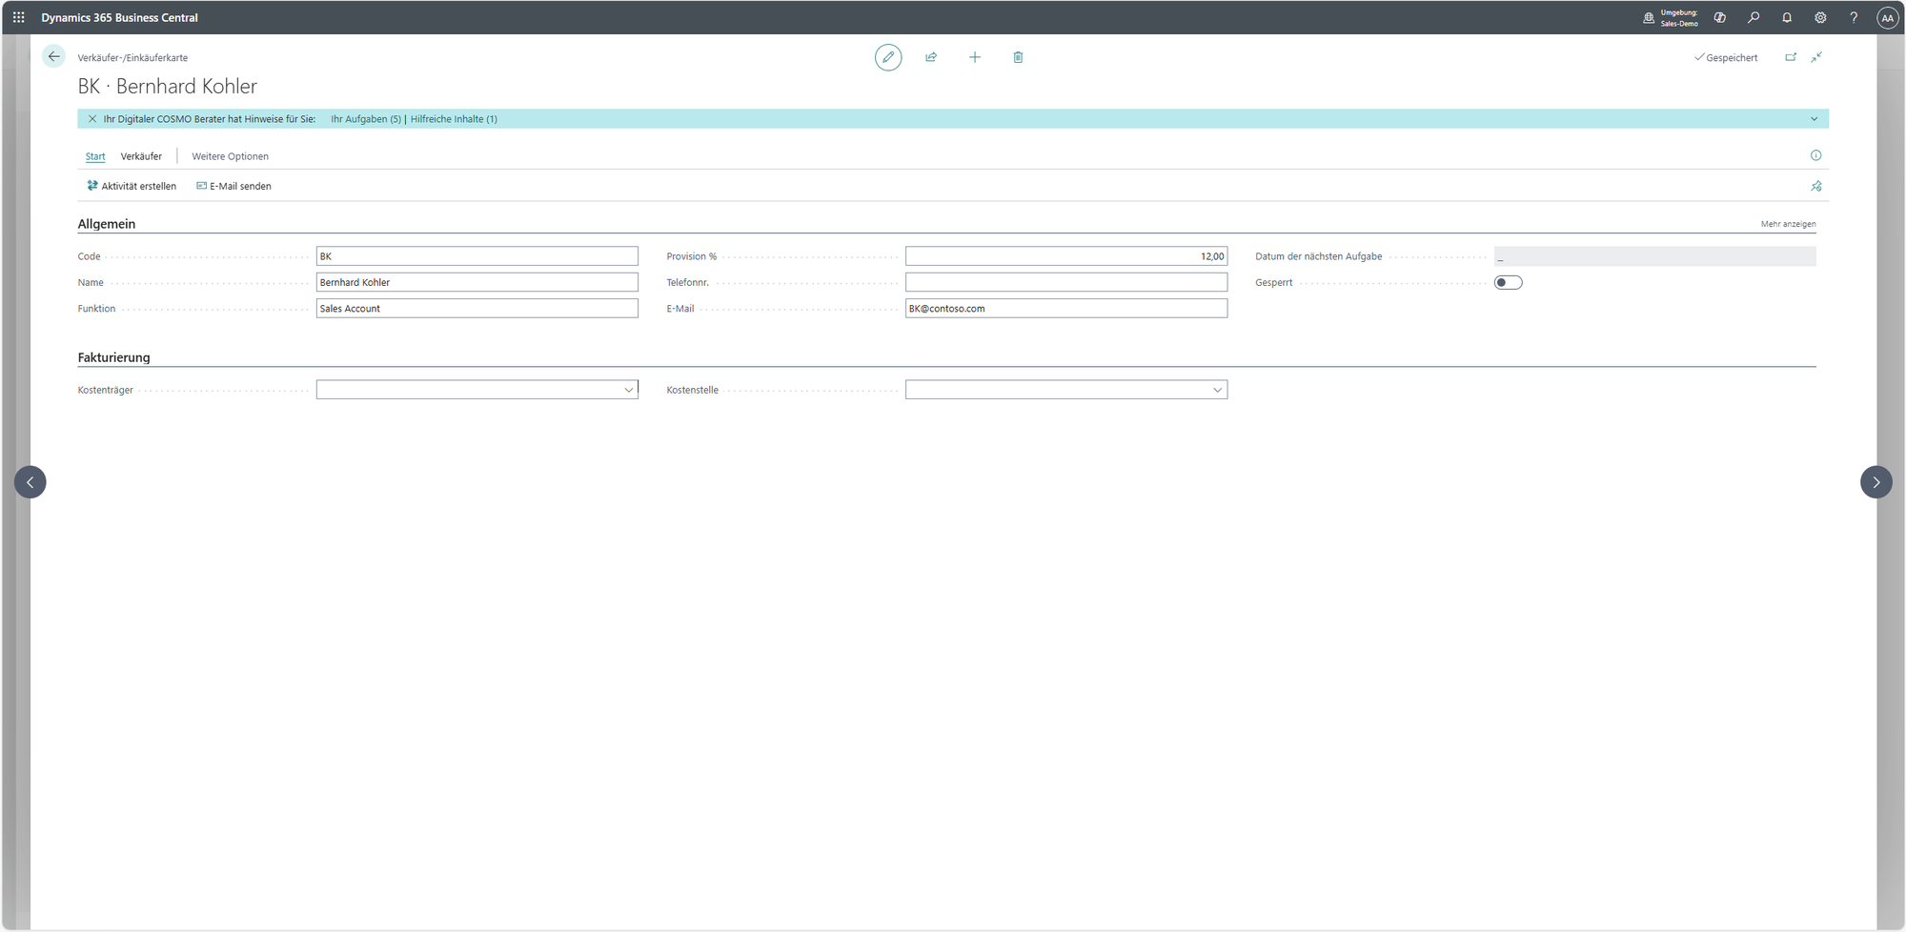Open the settings gear icon
Image resolution: width=1906 pixels, height=932 pixels.
coord(1820,17)
